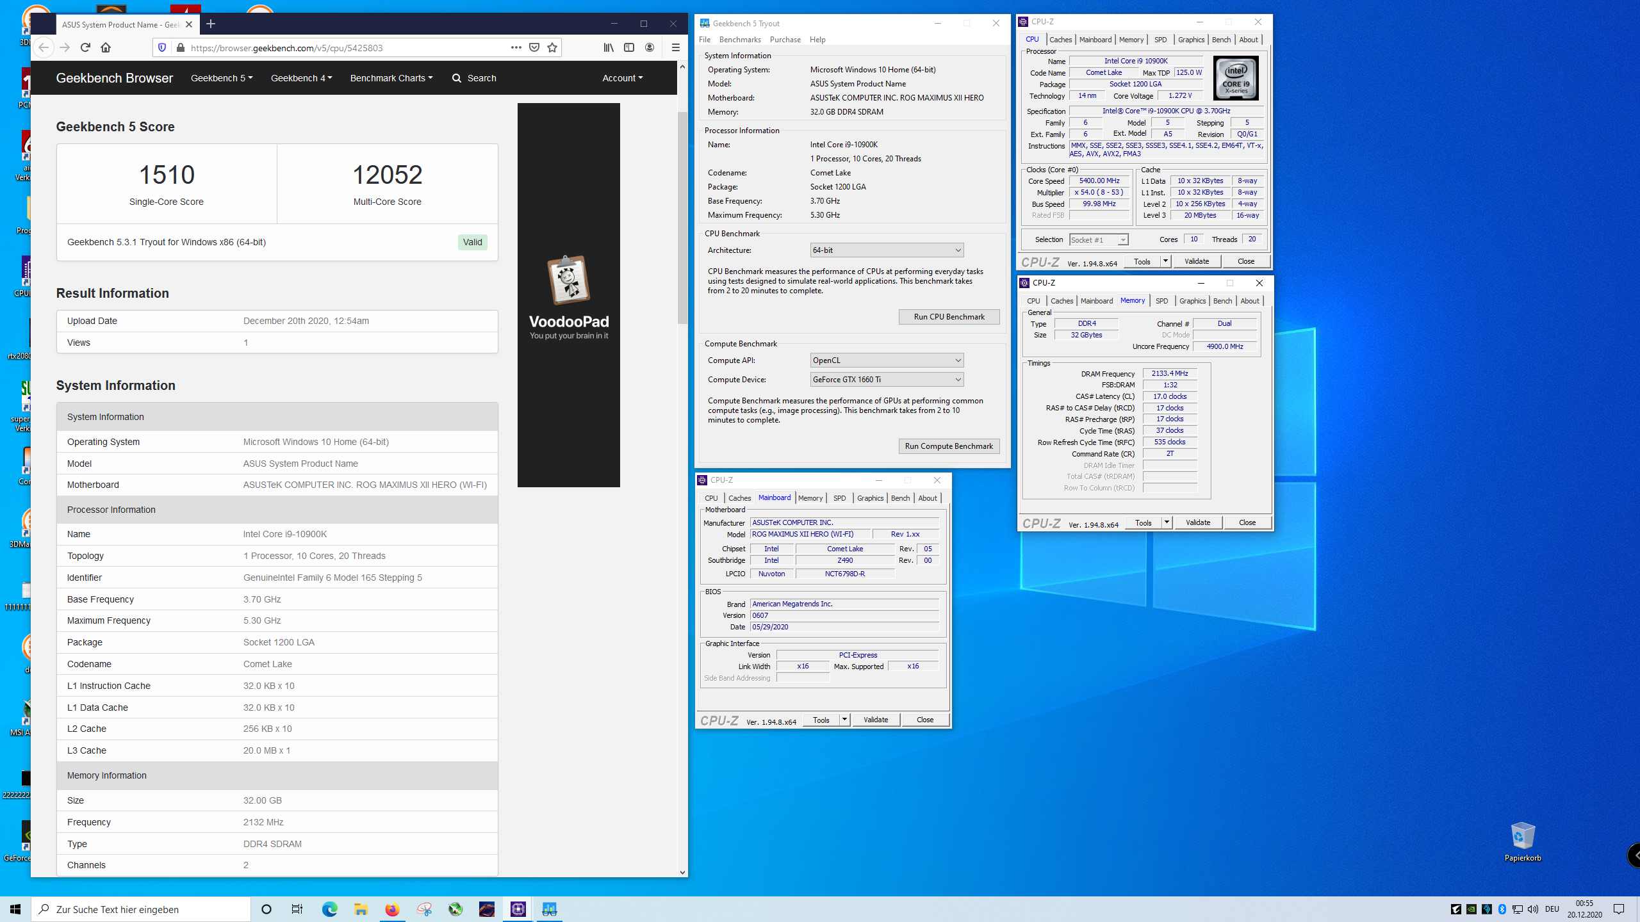Switch to Caches tab in top CPU-Z window
The width and height of the screenshot is (1640, 922).
pyautogui.click(x=1061, y=40)
